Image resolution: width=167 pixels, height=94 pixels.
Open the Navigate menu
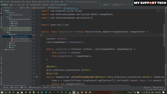tap(17, 2)
